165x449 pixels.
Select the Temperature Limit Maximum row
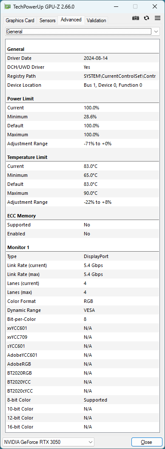[82, 193]
